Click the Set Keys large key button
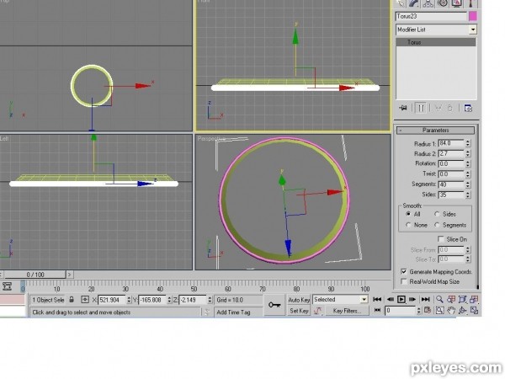The image size is (505, 379). [x=274, y=305]
